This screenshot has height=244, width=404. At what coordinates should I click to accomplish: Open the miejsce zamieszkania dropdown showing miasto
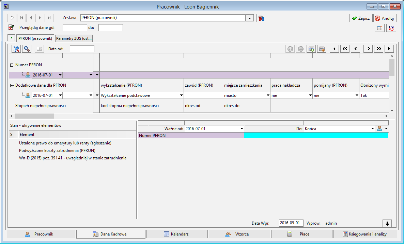tap(268, 95)
